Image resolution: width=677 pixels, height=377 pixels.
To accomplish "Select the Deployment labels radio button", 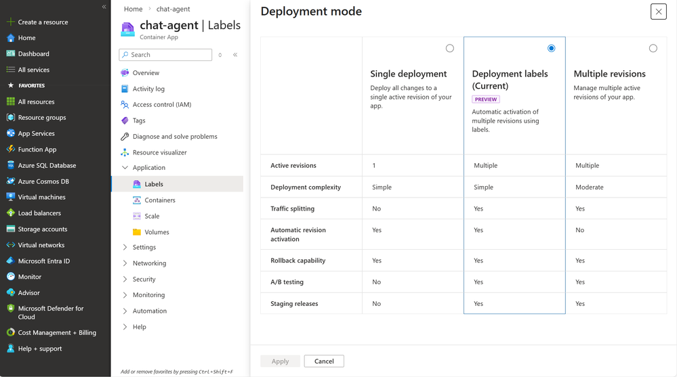I will [552, 48].
